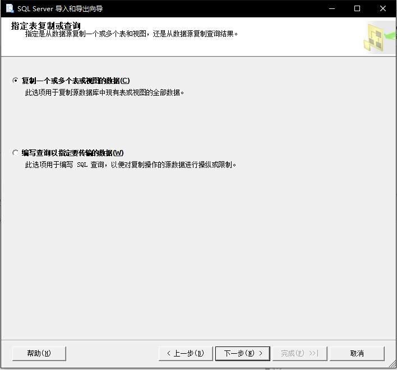
Task: Proceed with the 下一步(N) button
Action: 243,353
